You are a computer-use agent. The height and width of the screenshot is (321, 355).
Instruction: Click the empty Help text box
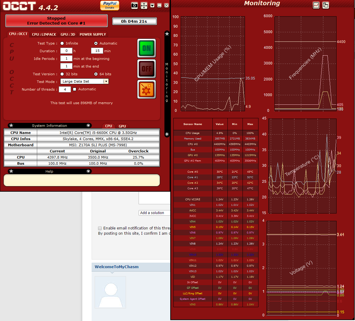(x=82, y=180)
